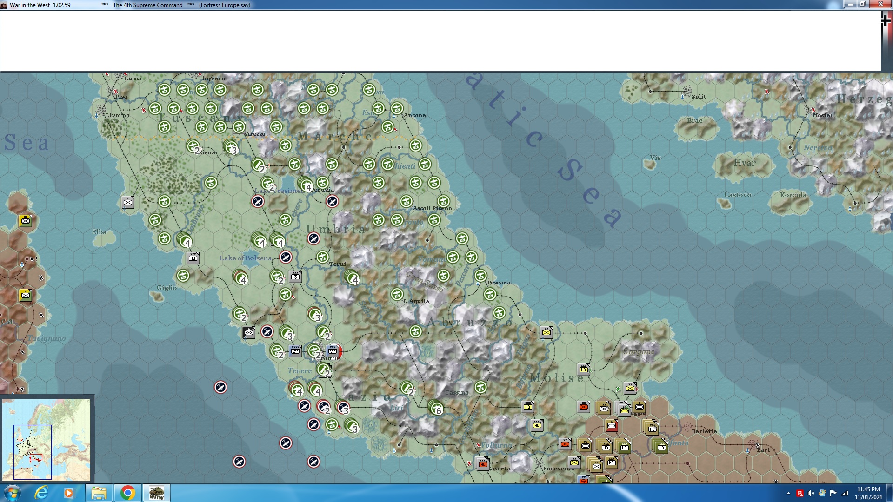
Task: Select the red XXXX HQ counter at Caserta
Action: click(483, 464)
